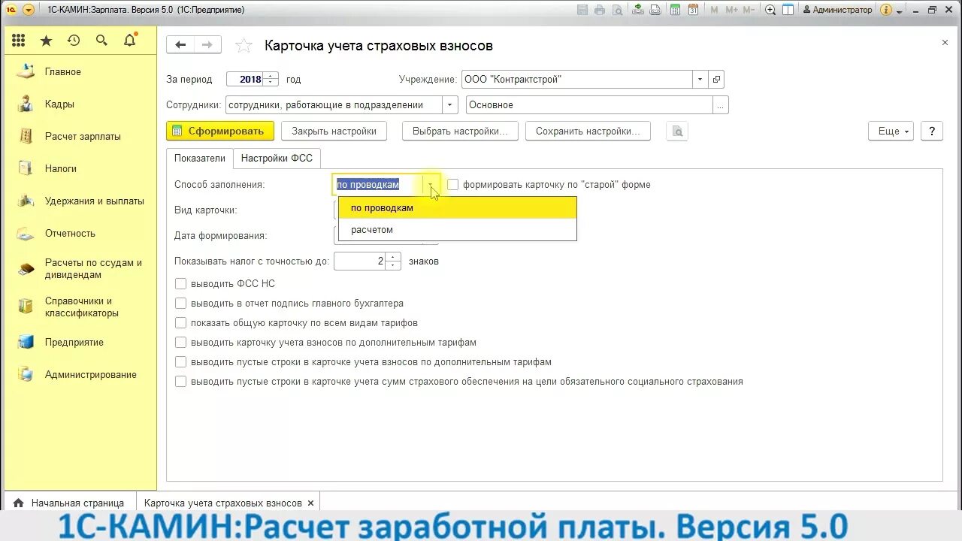Choose 'расчетом' from the list

tap(457, 230)
